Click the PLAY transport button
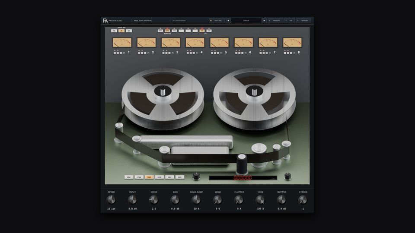 click(149, 177)
